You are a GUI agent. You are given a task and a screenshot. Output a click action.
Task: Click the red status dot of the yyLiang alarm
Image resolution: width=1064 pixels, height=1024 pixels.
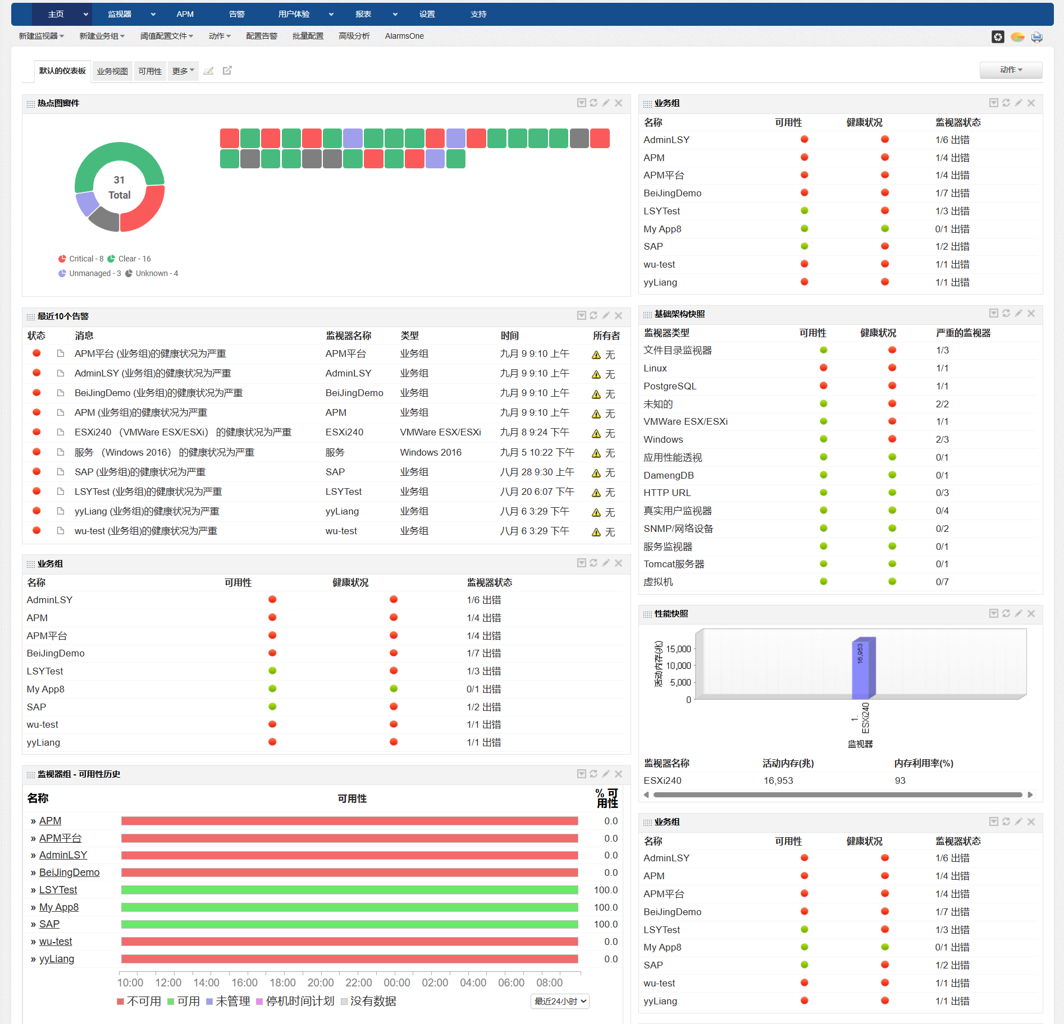pos(36,511)
